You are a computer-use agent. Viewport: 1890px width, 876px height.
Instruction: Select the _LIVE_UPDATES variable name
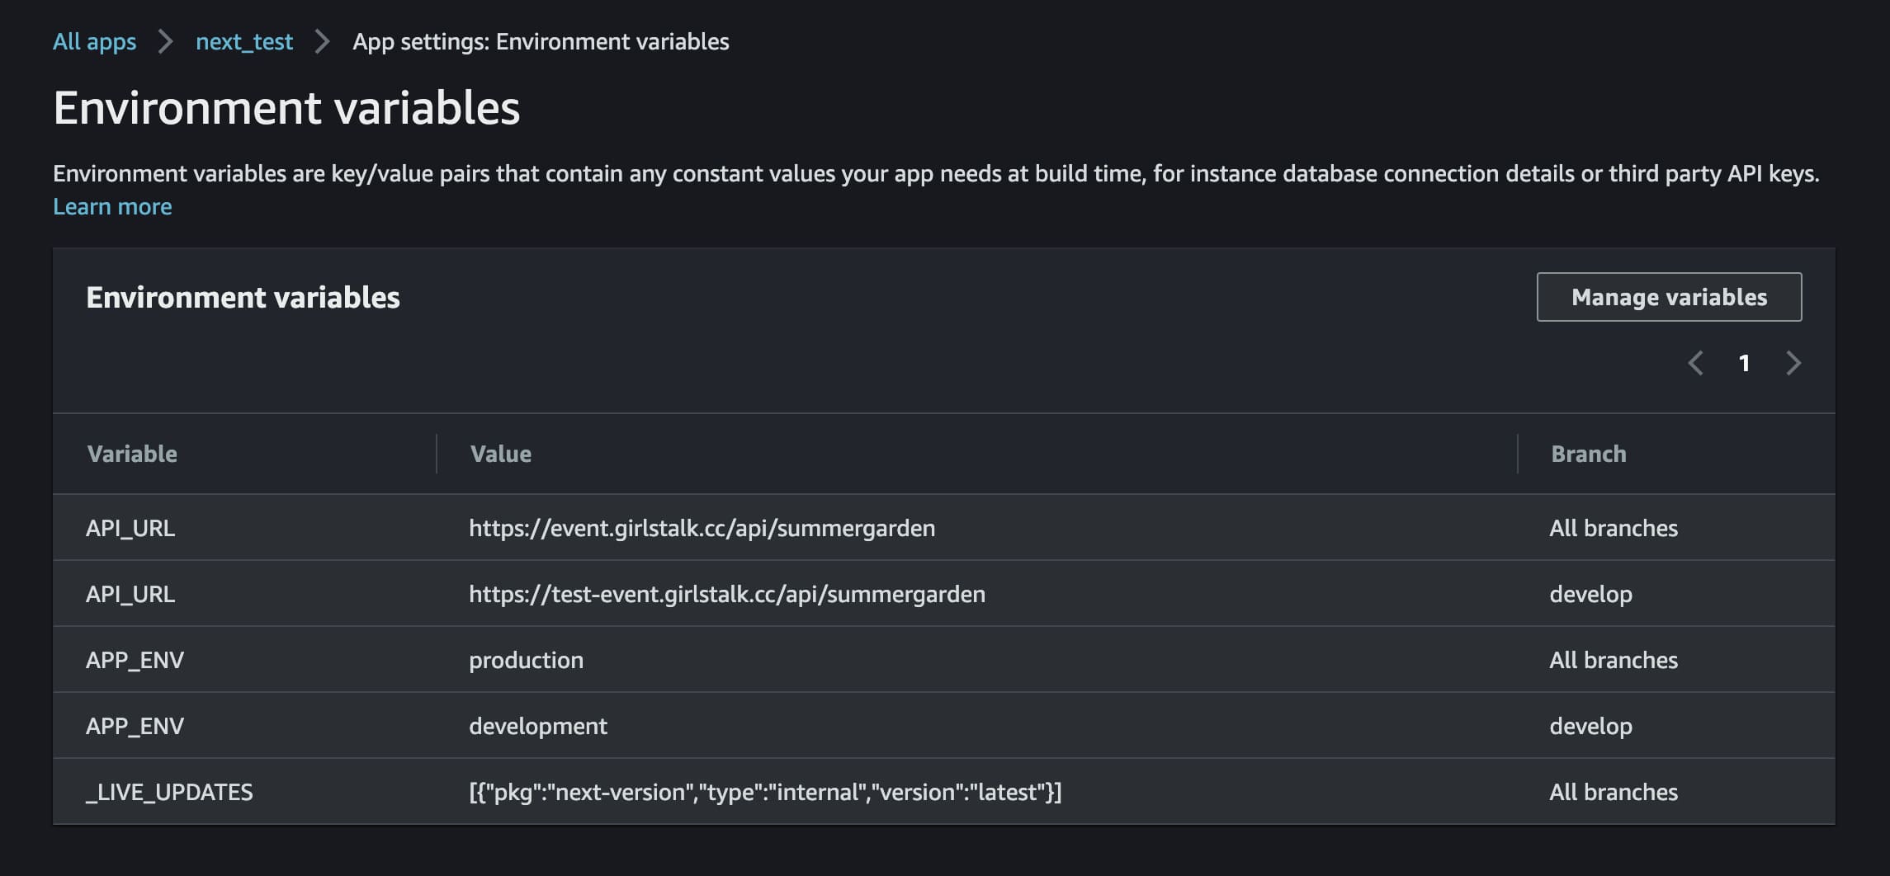click(x=169, y=792)
